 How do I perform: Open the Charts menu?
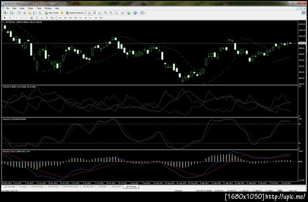(x=30, y=8)
